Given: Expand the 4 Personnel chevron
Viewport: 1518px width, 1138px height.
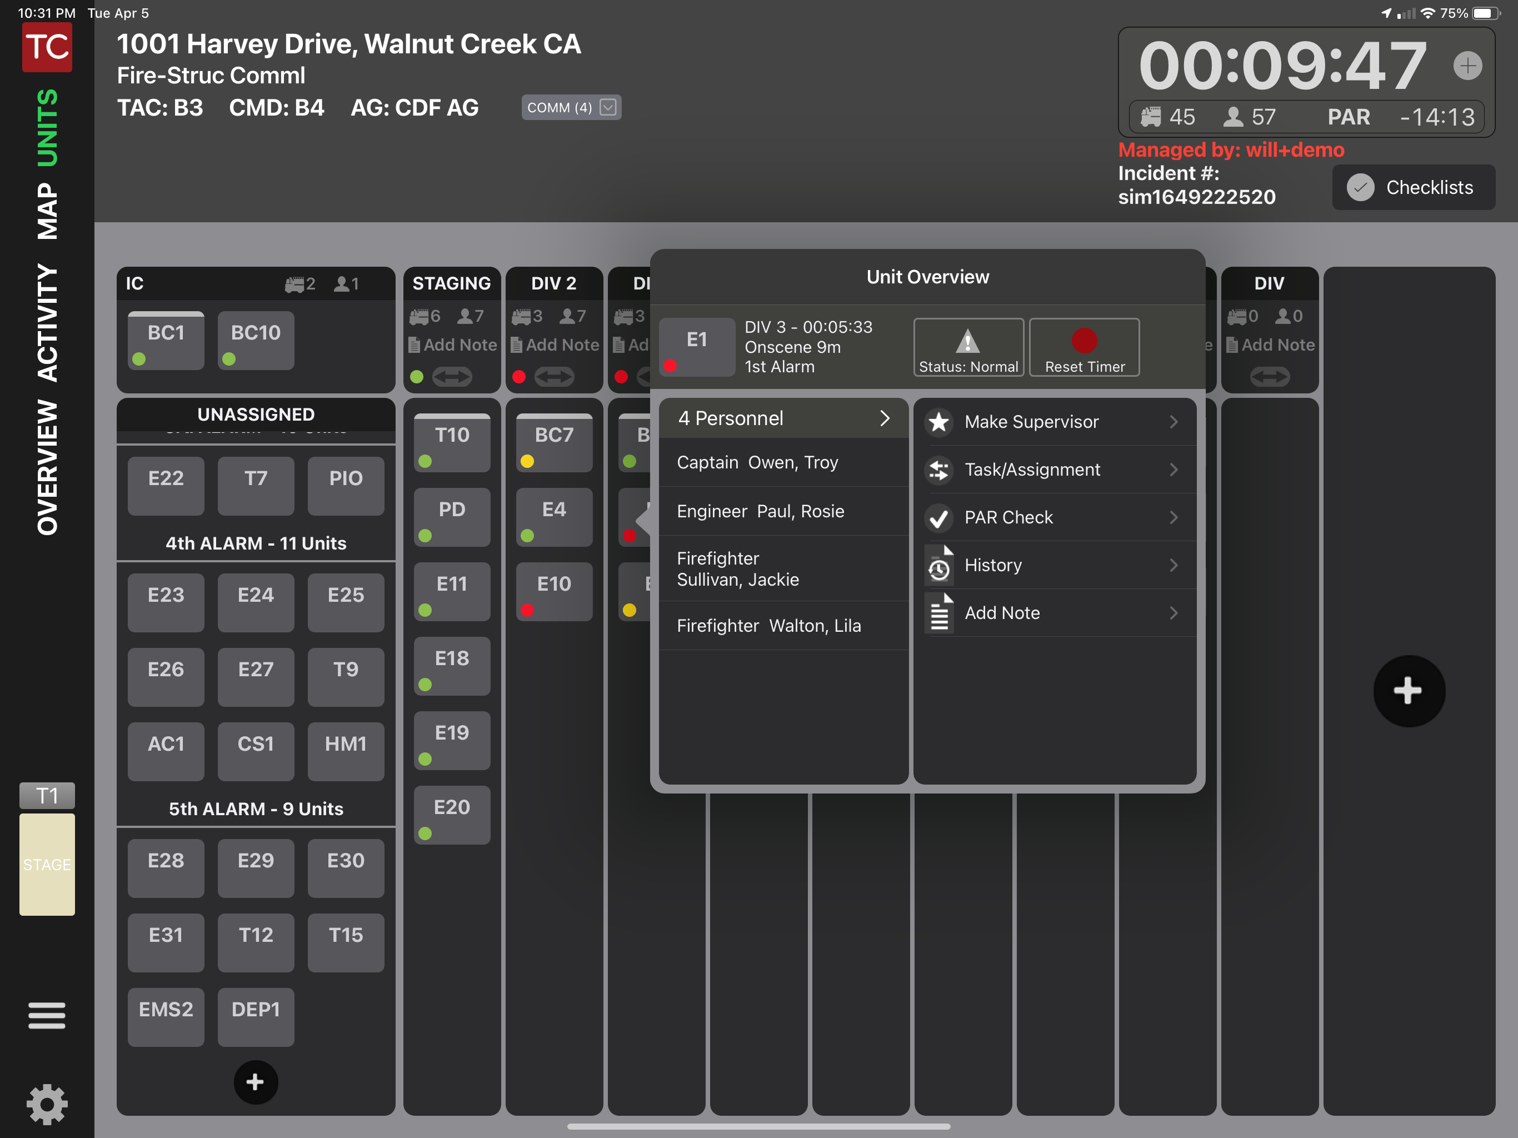Looking at the screenshot, I should [885, 418].
